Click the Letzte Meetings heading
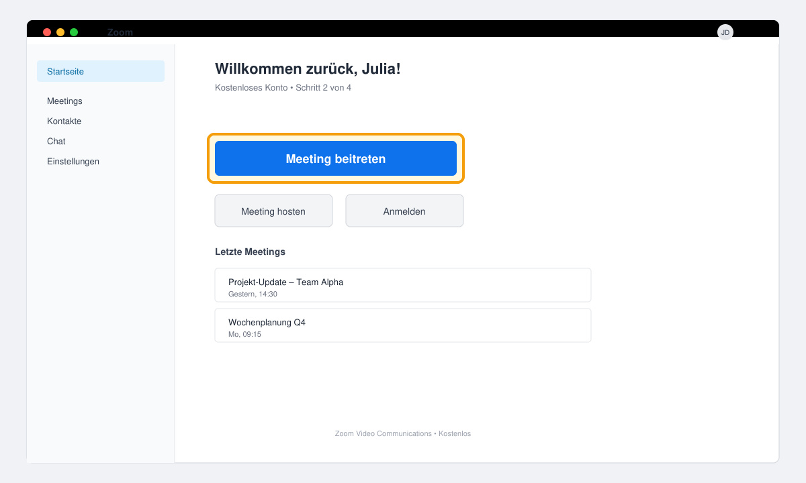The image size is (806, 483). pos(250,252)
